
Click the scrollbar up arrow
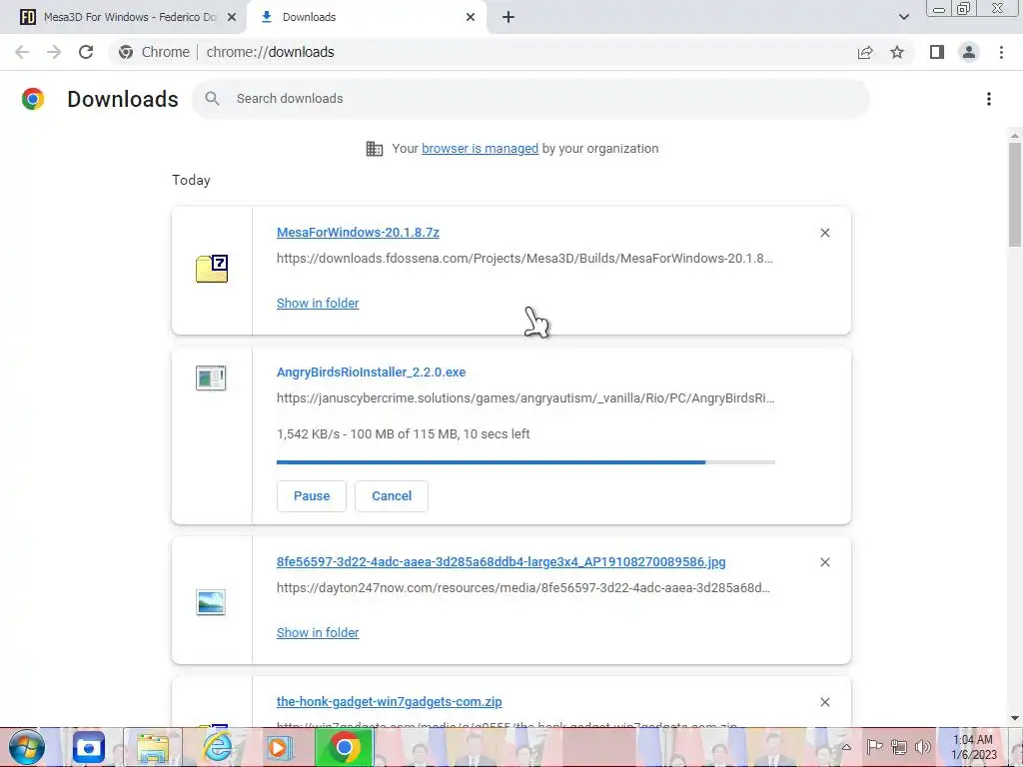point(1015,135)
